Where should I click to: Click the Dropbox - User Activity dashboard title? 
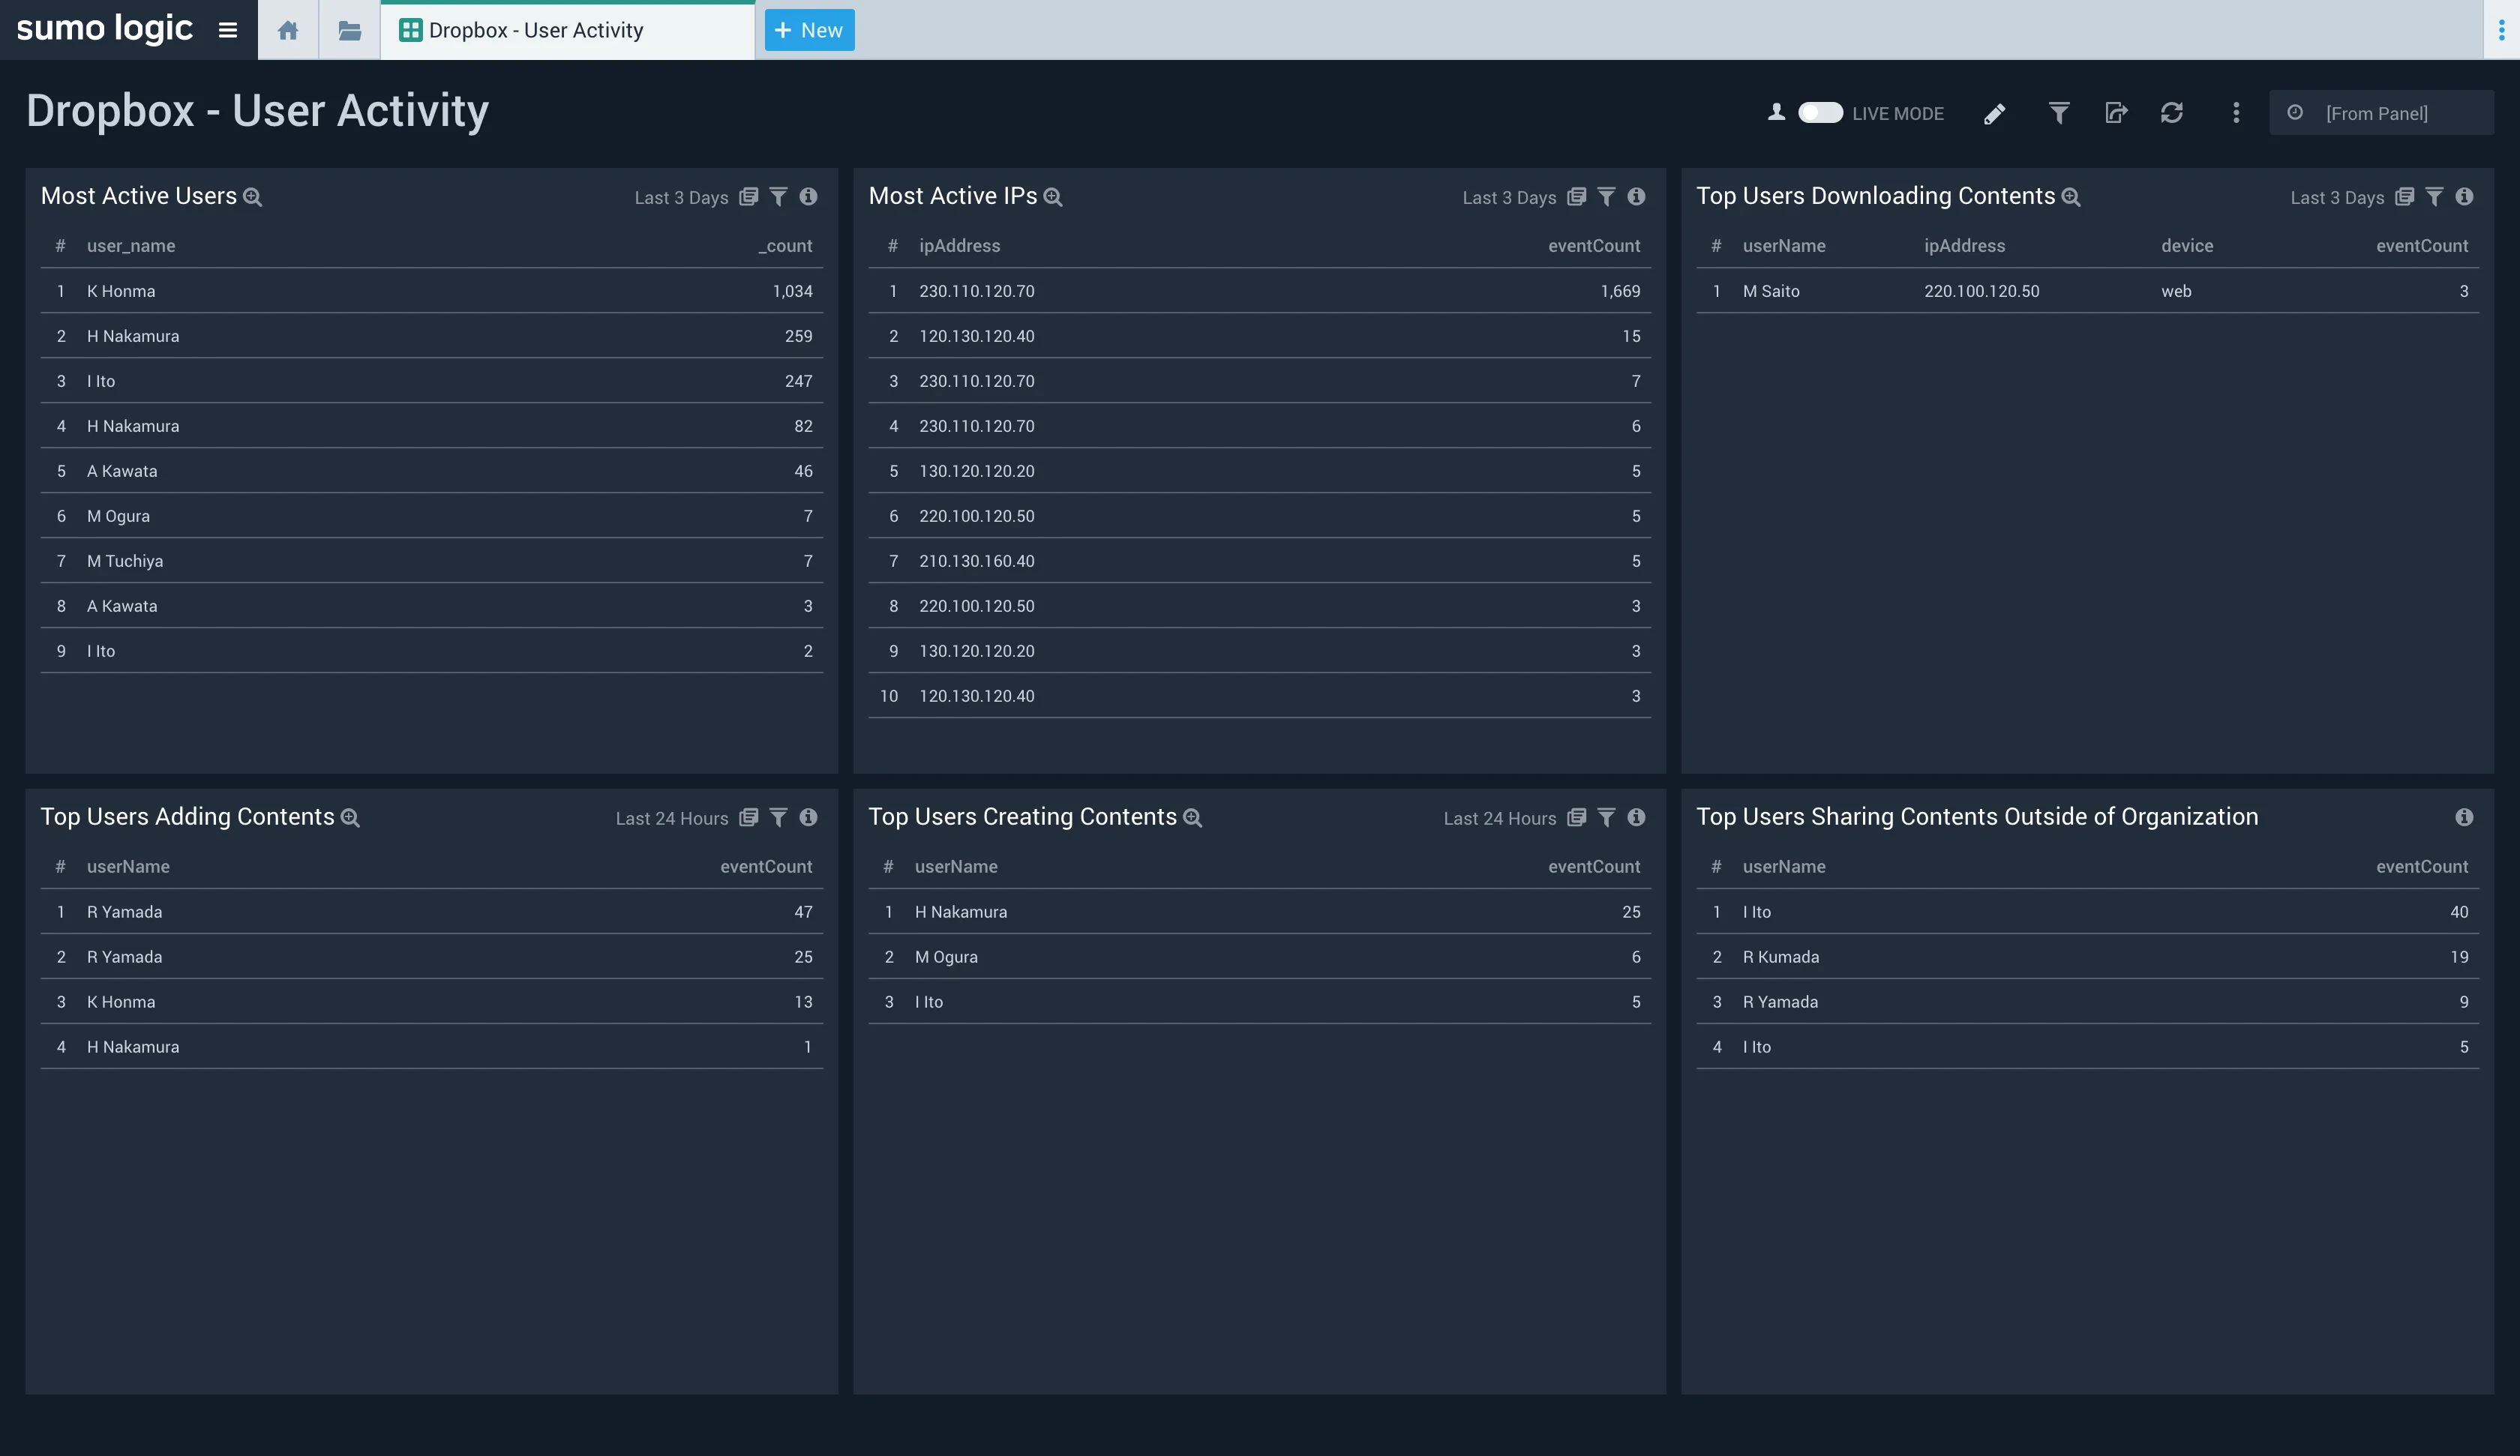(257, 111)
